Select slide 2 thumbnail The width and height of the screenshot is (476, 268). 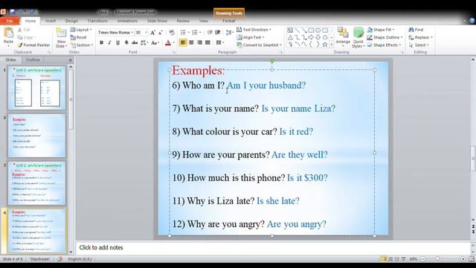36,135
